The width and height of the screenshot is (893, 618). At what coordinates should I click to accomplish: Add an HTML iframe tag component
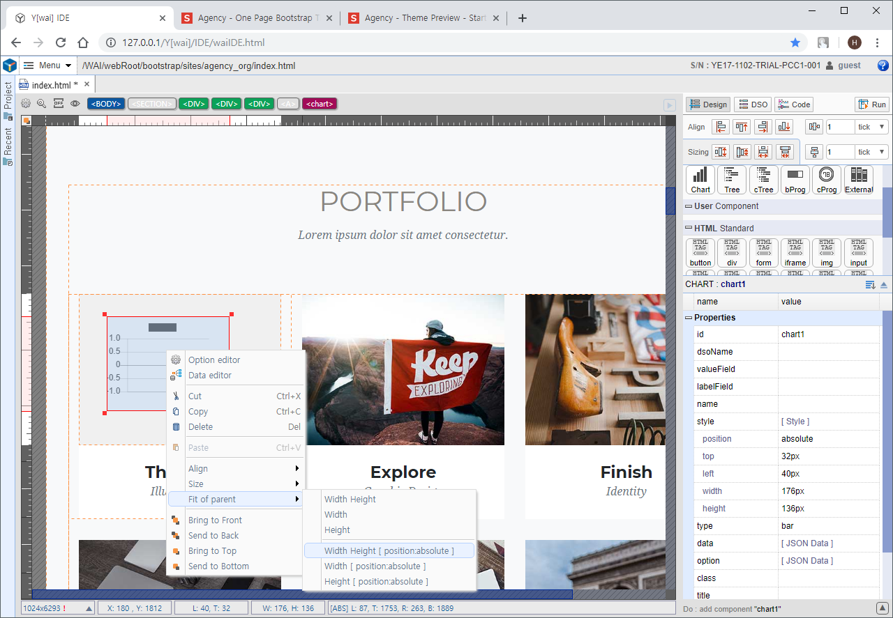(795, 253)
